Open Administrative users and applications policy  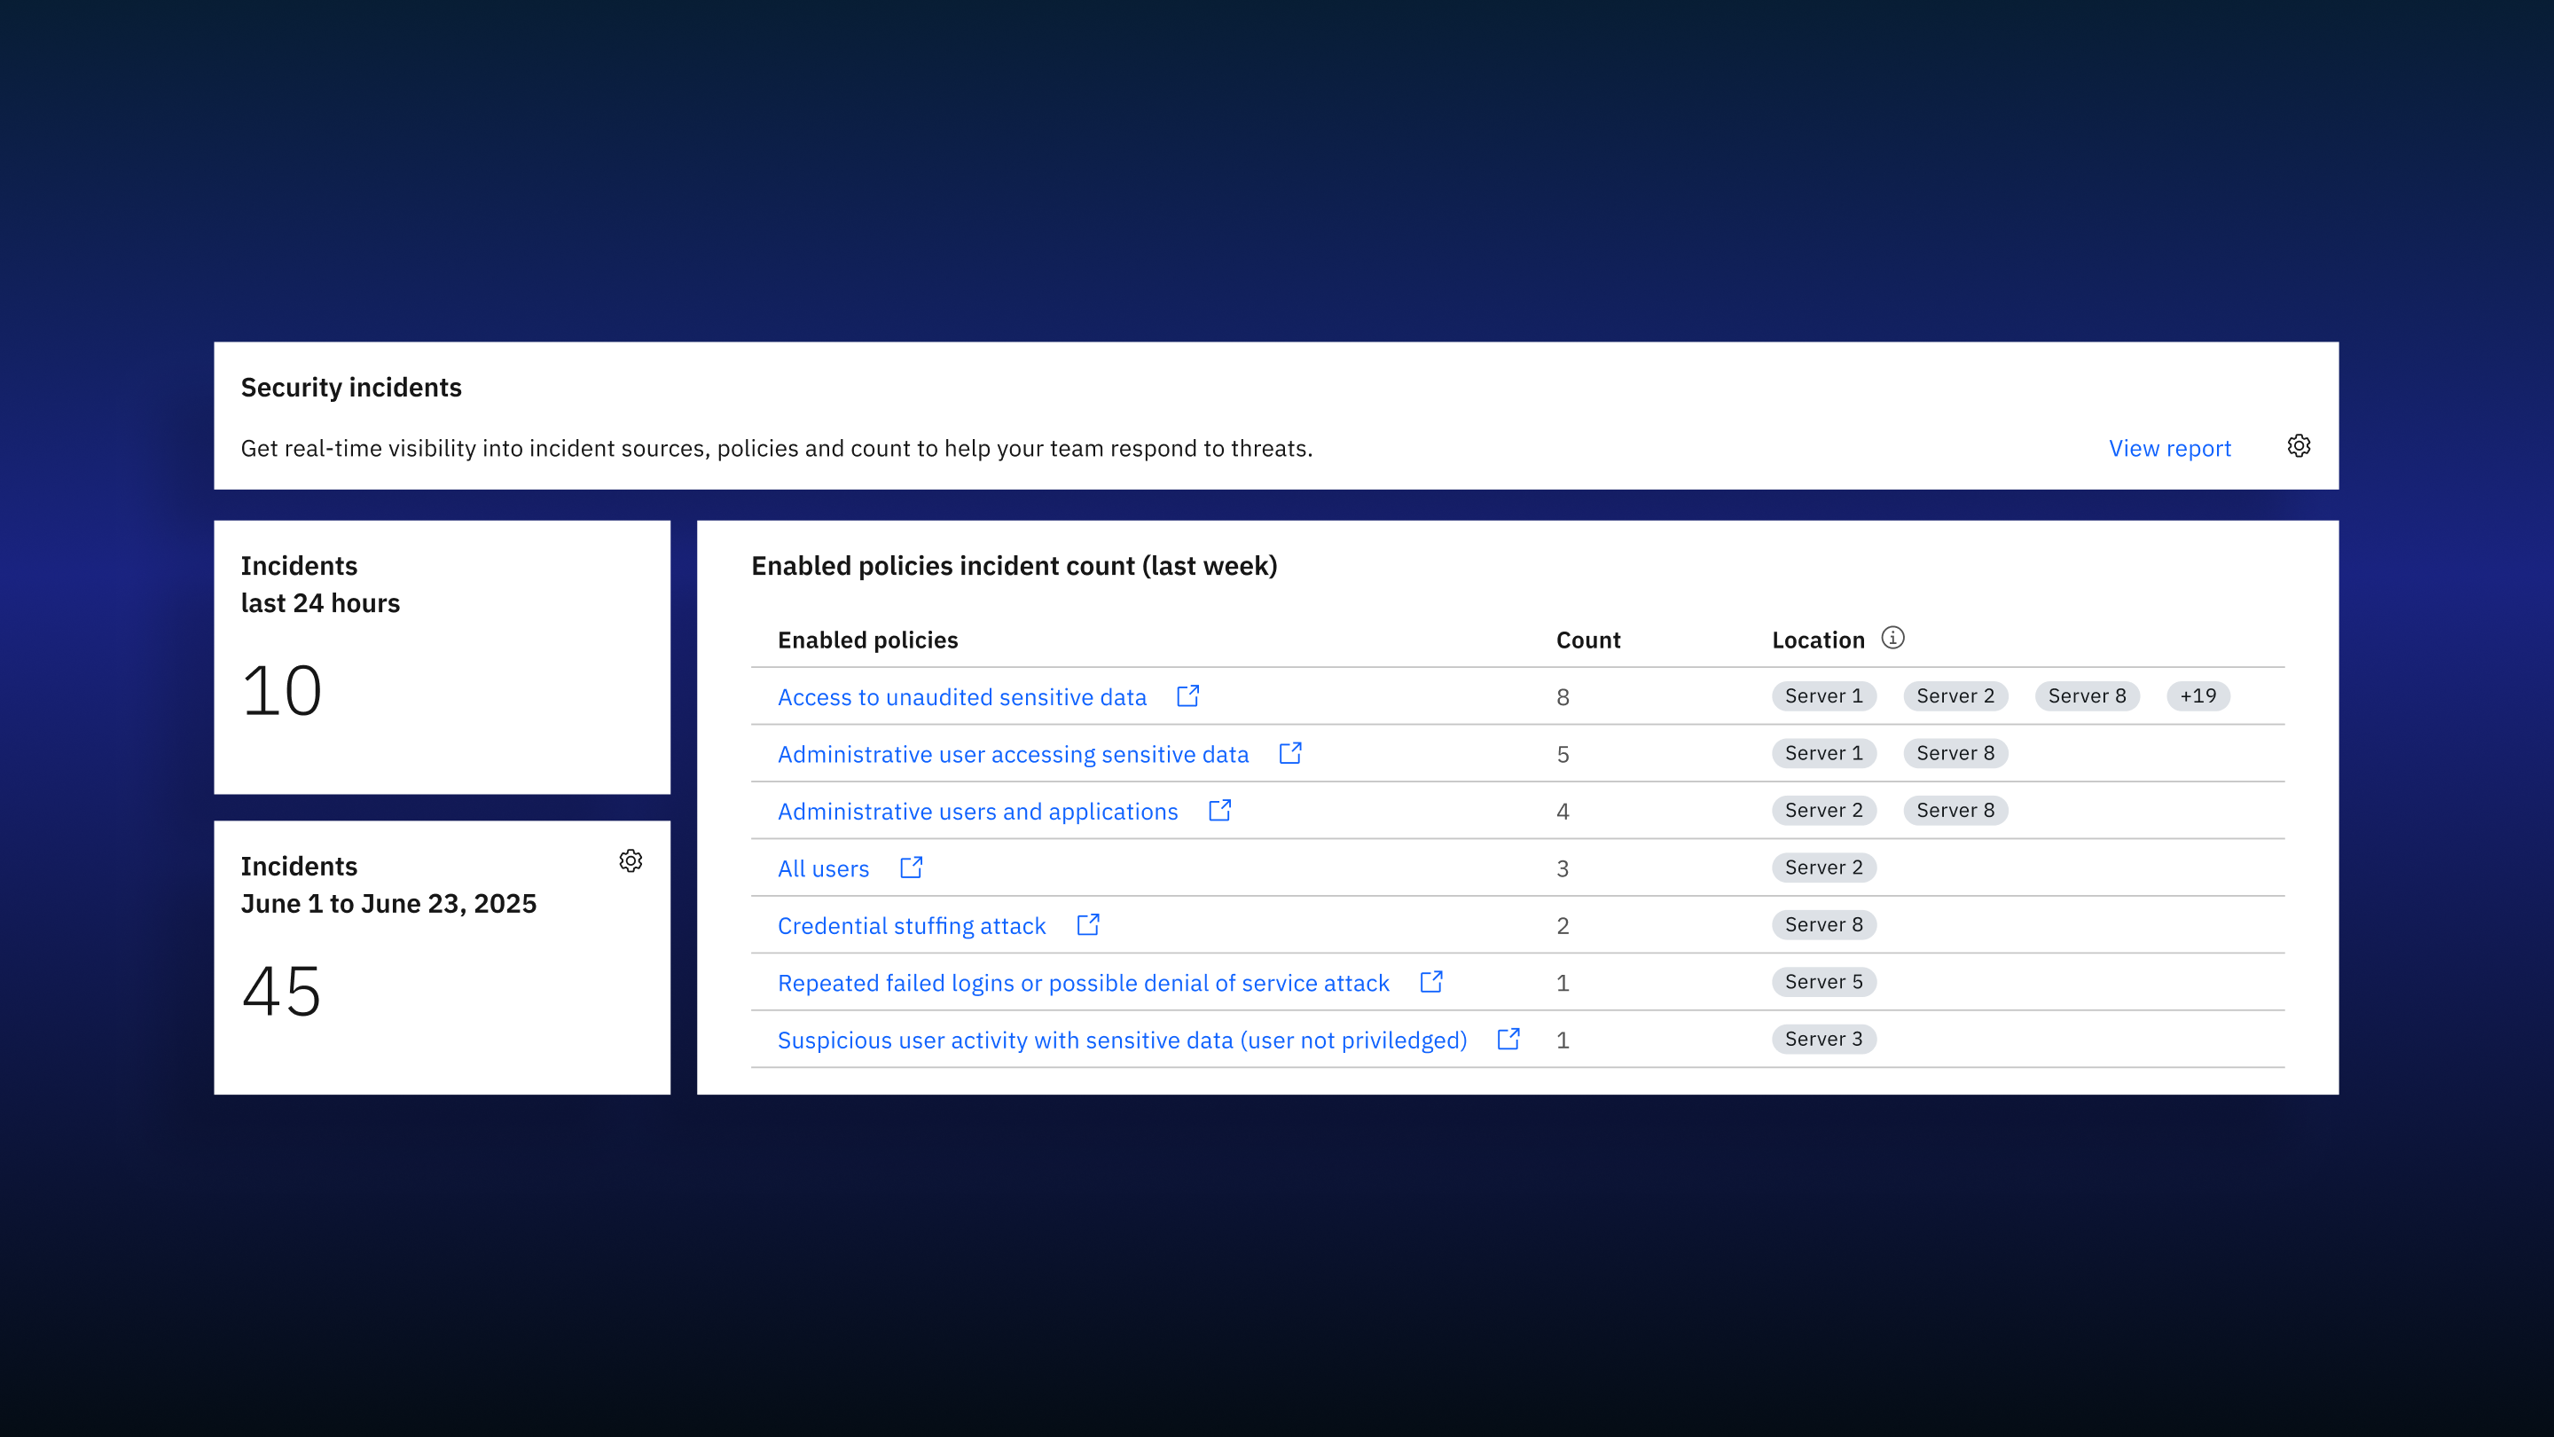(x=977, y=812)
